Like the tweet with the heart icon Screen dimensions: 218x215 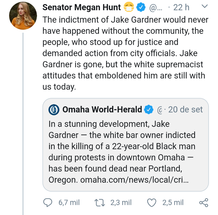152,202
